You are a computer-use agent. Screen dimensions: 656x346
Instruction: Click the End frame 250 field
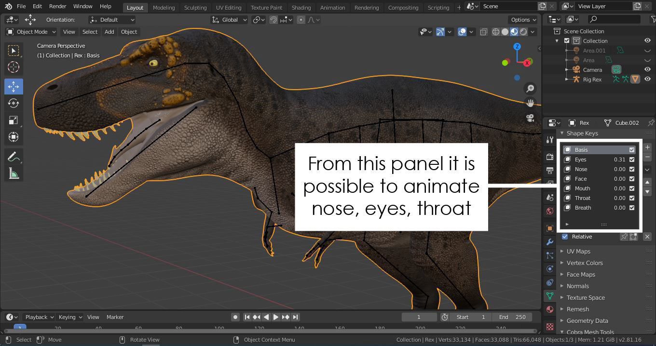513,317
